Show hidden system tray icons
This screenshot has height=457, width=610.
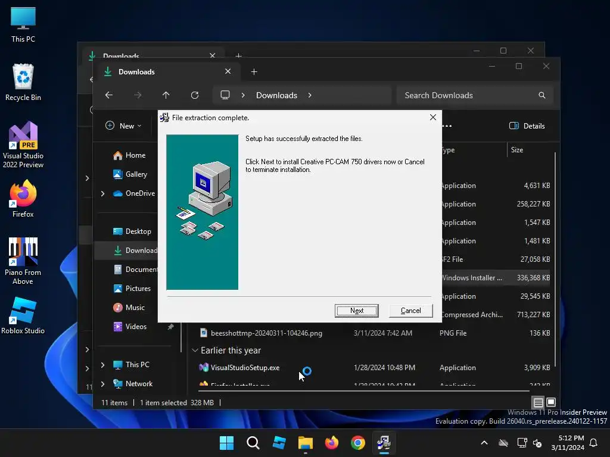pyautogui.click(x=484, y=443)
